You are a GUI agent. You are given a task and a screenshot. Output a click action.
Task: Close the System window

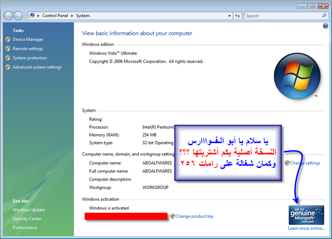coord(323,6)
